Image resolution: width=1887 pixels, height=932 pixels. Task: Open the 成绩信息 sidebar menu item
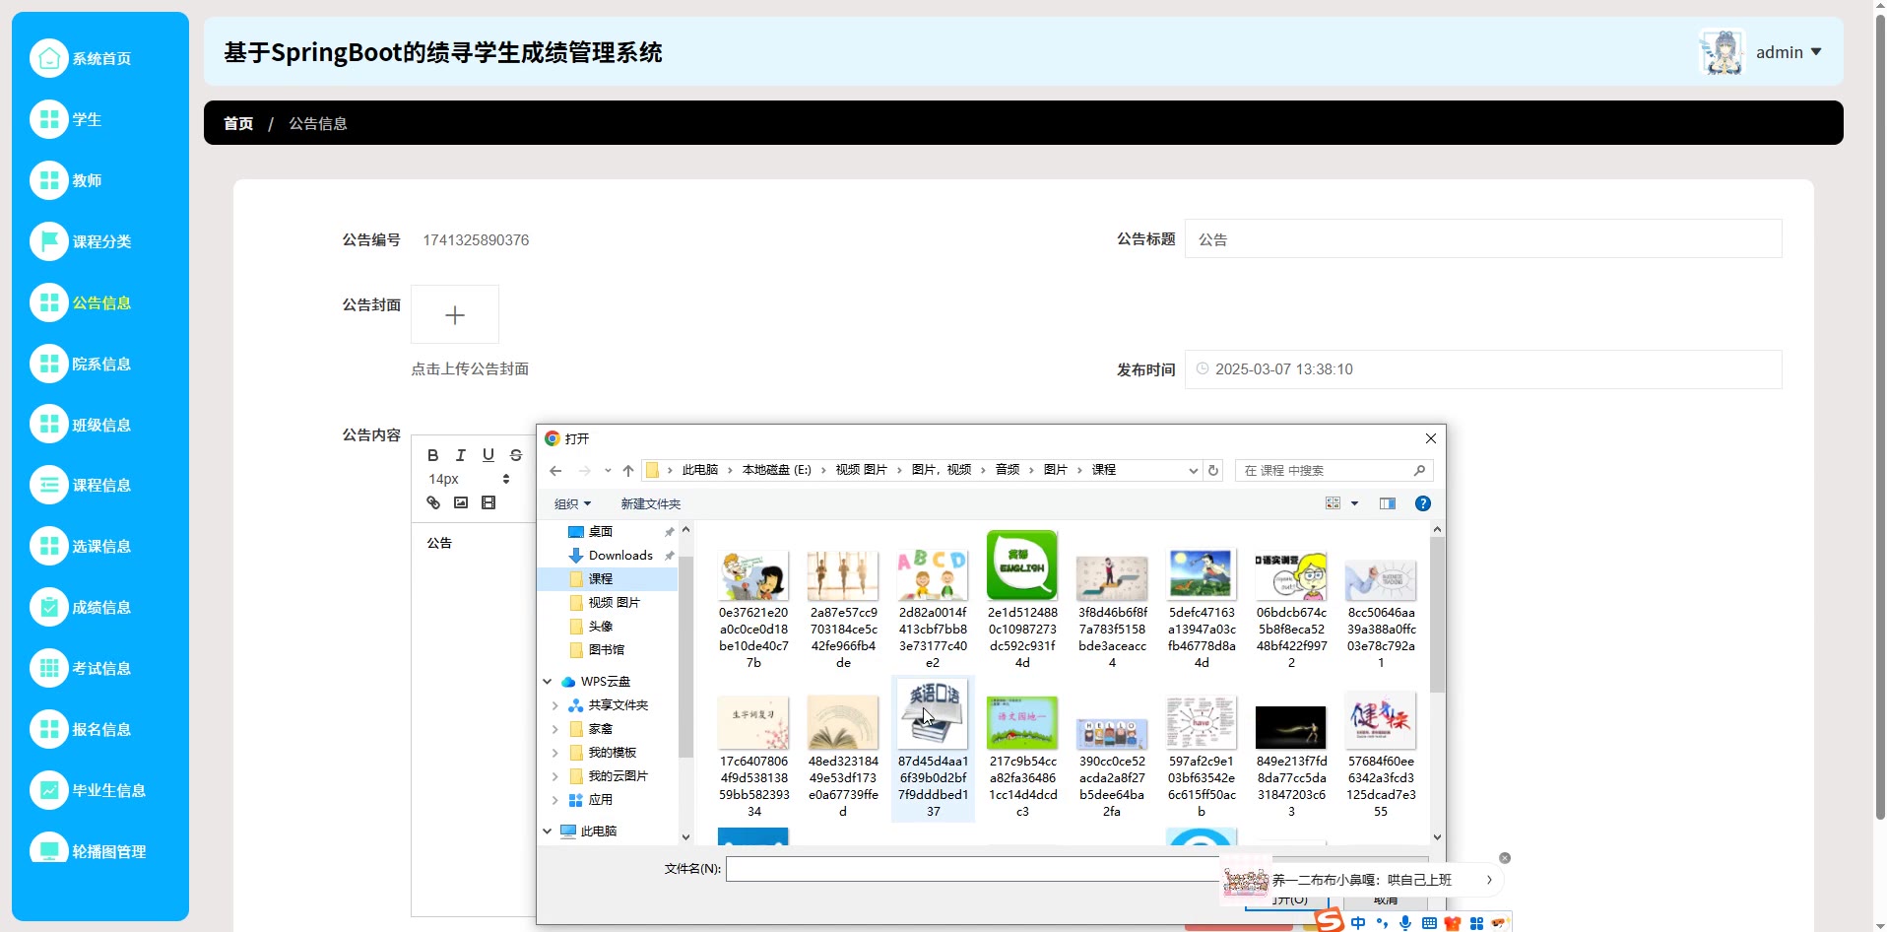pos(100,608)
